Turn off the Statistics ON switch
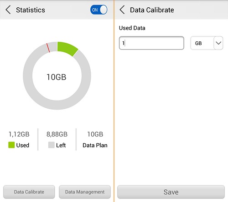228x202 pixels. 99,10
